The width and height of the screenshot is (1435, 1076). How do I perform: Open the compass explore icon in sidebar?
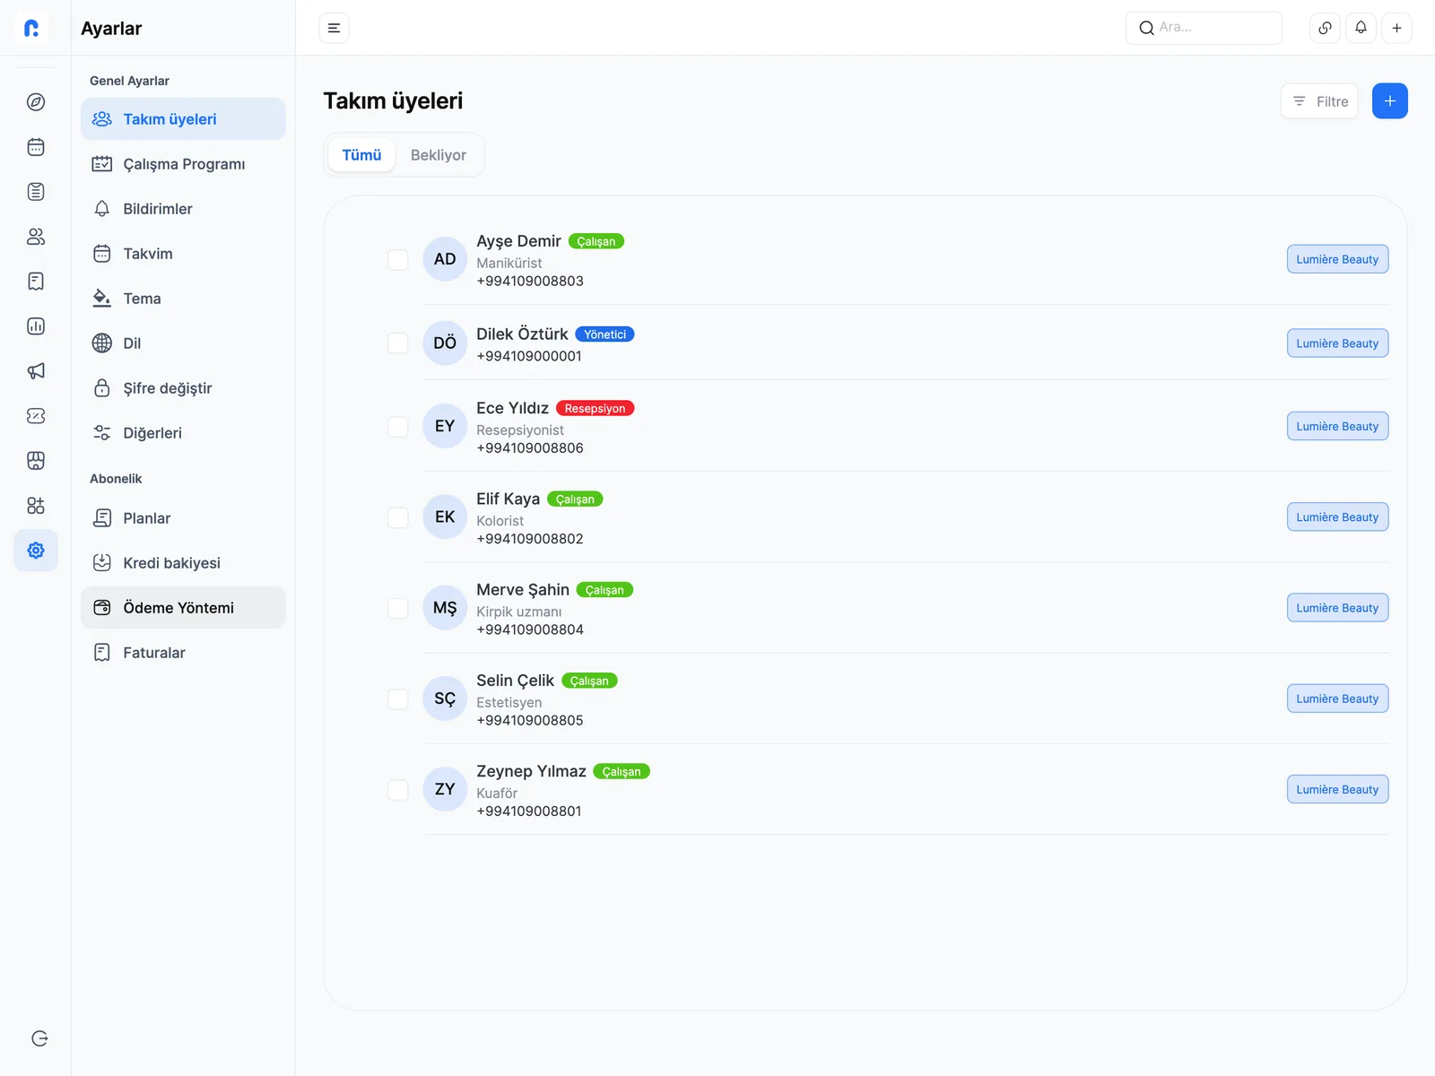[36, 102]
